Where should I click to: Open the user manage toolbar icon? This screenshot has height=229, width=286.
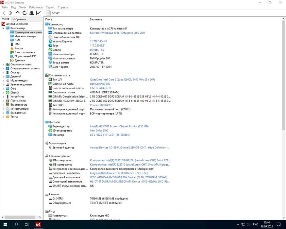(31, 13)
